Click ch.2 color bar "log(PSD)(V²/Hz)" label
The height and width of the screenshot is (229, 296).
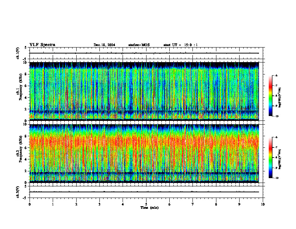pos(280,159)
